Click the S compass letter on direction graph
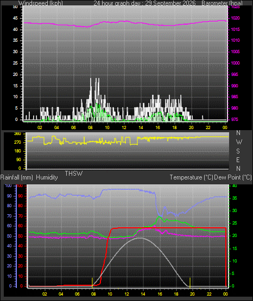Screen dimensions: 253x301 click(238, 151)
